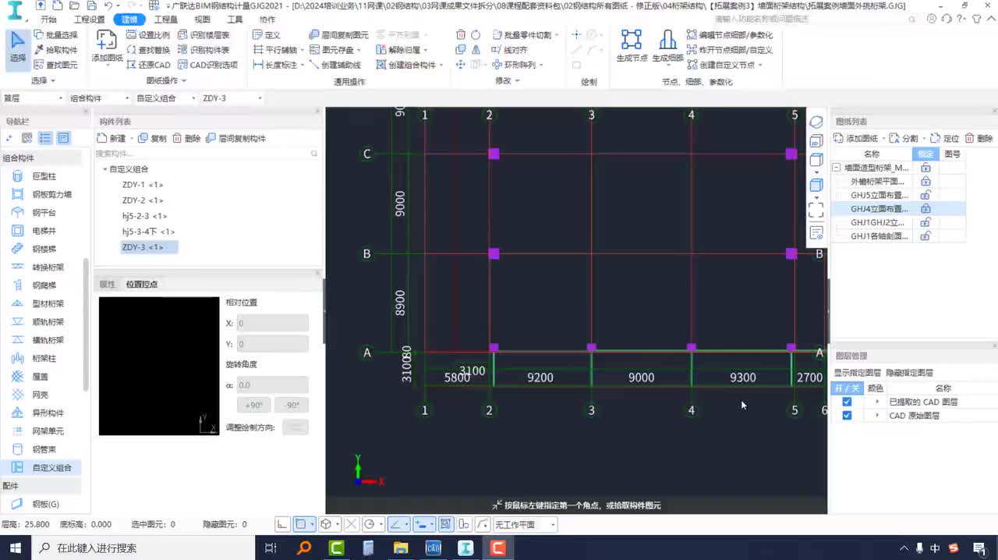998x560 pixels.
Task: Toggle lock for 墙面造型桁架 root drawing
Action: (925, 168)
